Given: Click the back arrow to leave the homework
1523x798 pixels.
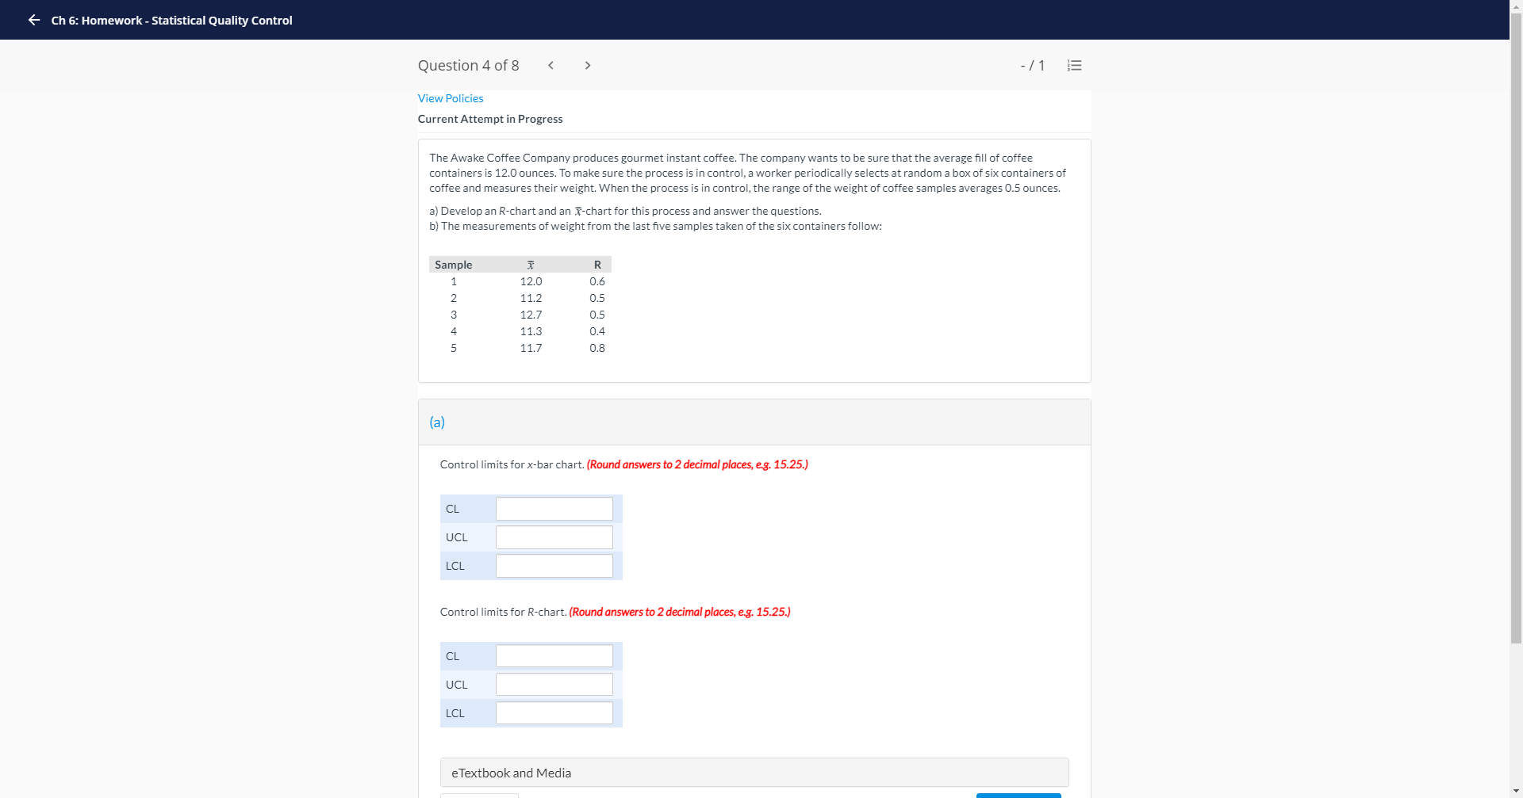Looking at the screenshot, I should coord(33,20).
